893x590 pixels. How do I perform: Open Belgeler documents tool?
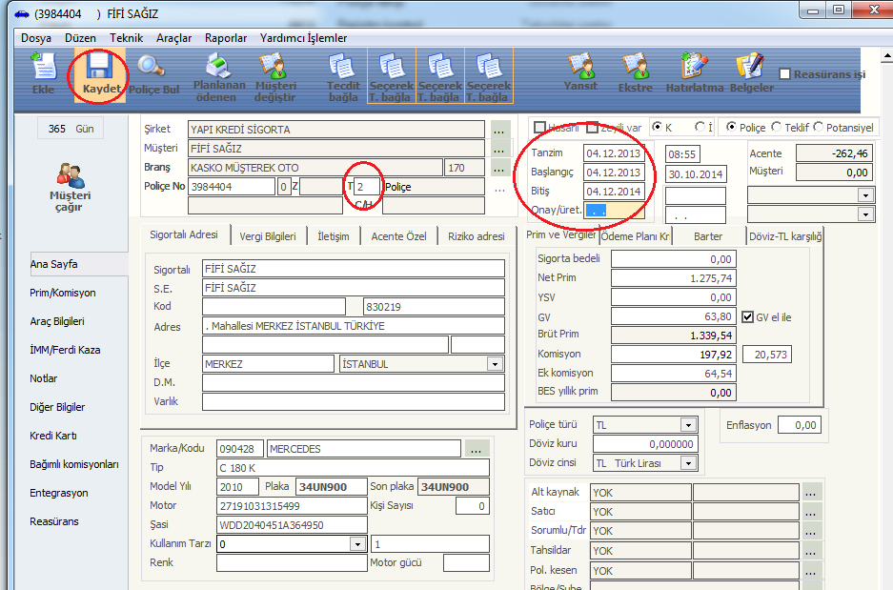click(x=751, y=74)
